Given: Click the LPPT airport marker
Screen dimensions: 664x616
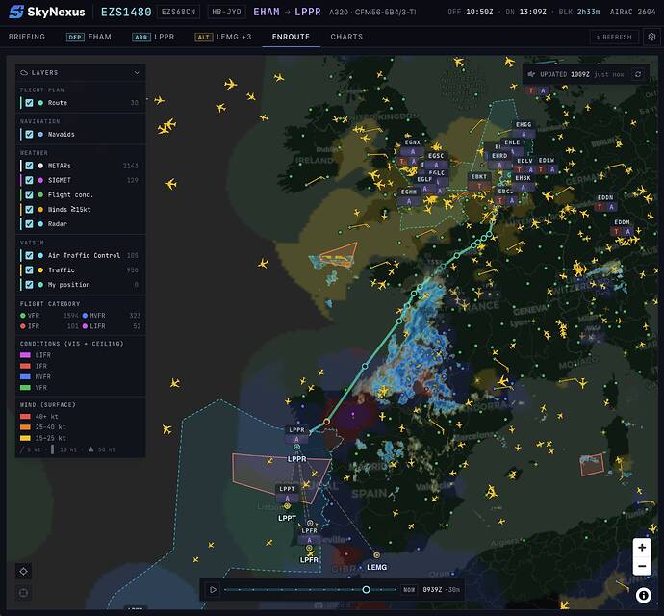Looking at the screenshot, I should pyautogui.click(x=287, y=506).
